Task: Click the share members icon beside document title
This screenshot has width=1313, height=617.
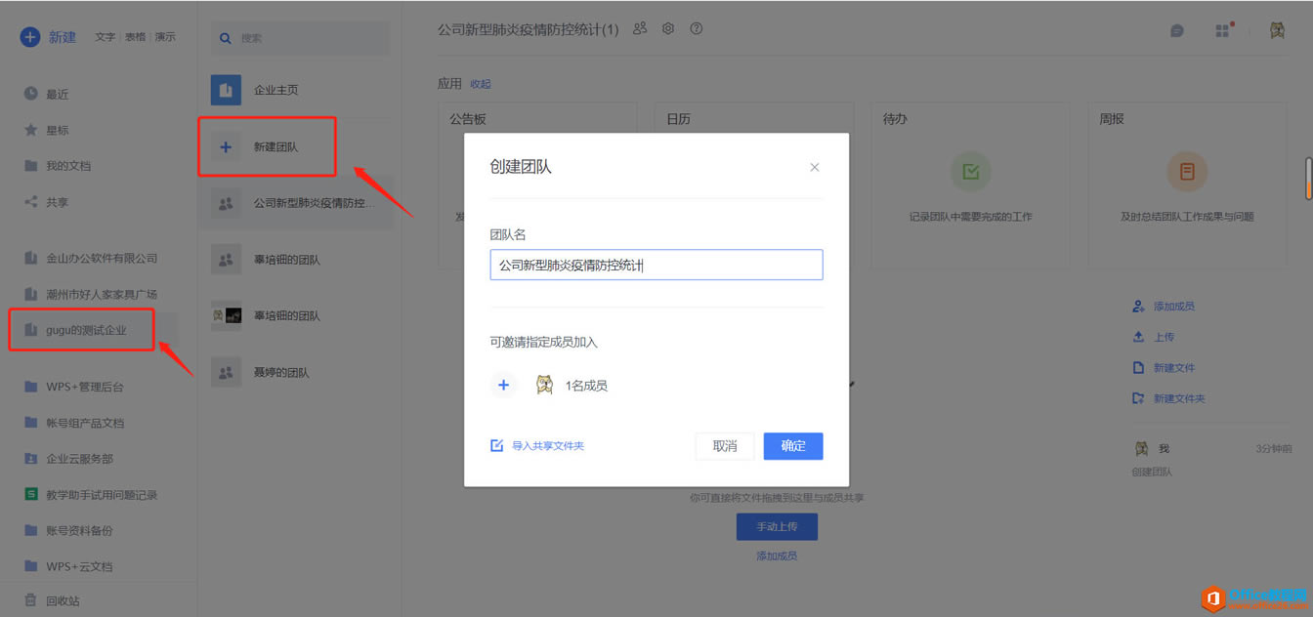Action: click(640, 29)
